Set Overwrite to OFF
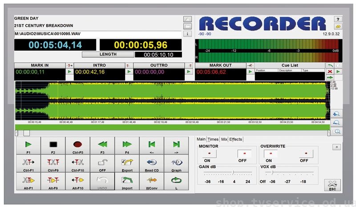Screen dimensions: 356x207 (x=306, y=154)
